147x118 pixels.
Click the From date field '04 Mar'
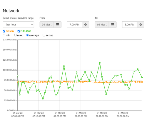(47, 25)
